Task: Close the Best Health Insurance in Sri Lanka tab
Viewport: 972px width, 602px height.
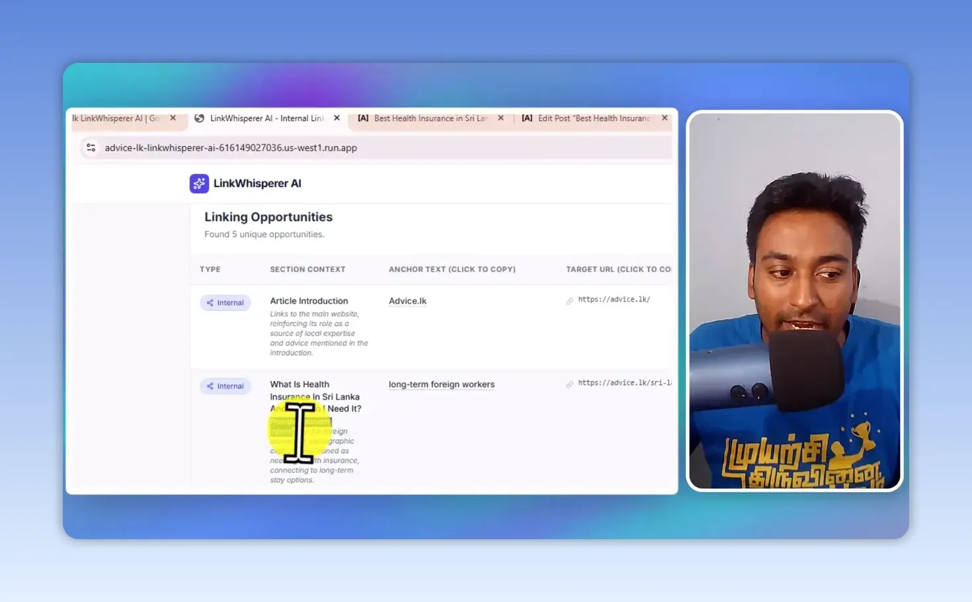Action: [501, 118]
